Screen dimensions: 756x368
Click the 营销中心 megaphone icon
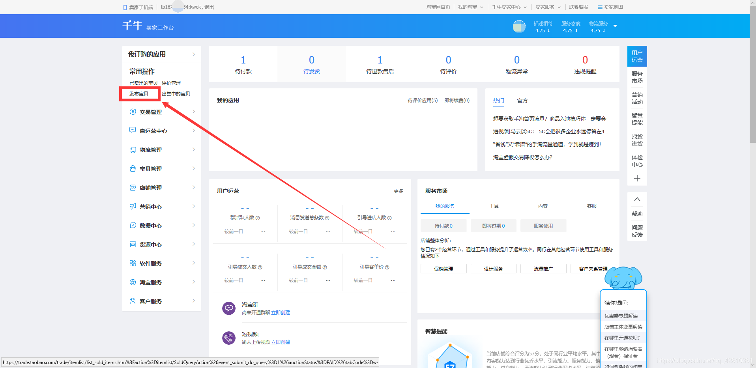(x=133, y=206)
